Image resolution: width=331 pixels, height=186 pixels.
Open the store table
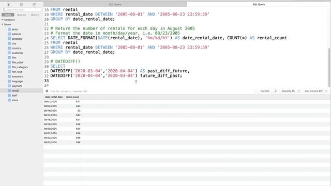15,100
